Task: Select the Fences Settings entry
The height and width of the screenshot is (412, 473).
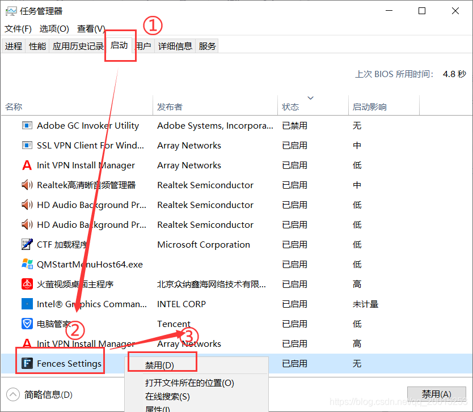Action: click(x=69, y=363)
